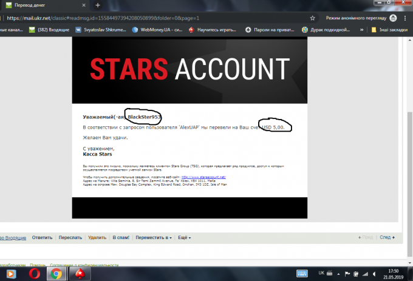
Task: Click the Помощь footer link
Action: (38, 265)
